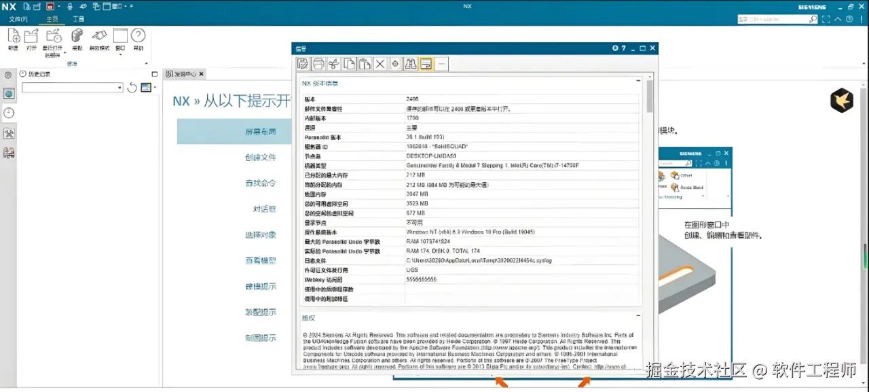Viewport: 869px width, 392px height.
Task: Click the 装配 (Assembly) cube icon in ribbon
Action: (x=77, y=36)
